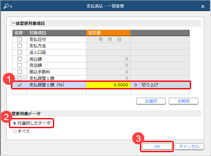This screenshot has height=156, width=211.
Task: Close the 支払消込 一括変更 dialog
Action: pyautogui.click(x=203, y=6)
